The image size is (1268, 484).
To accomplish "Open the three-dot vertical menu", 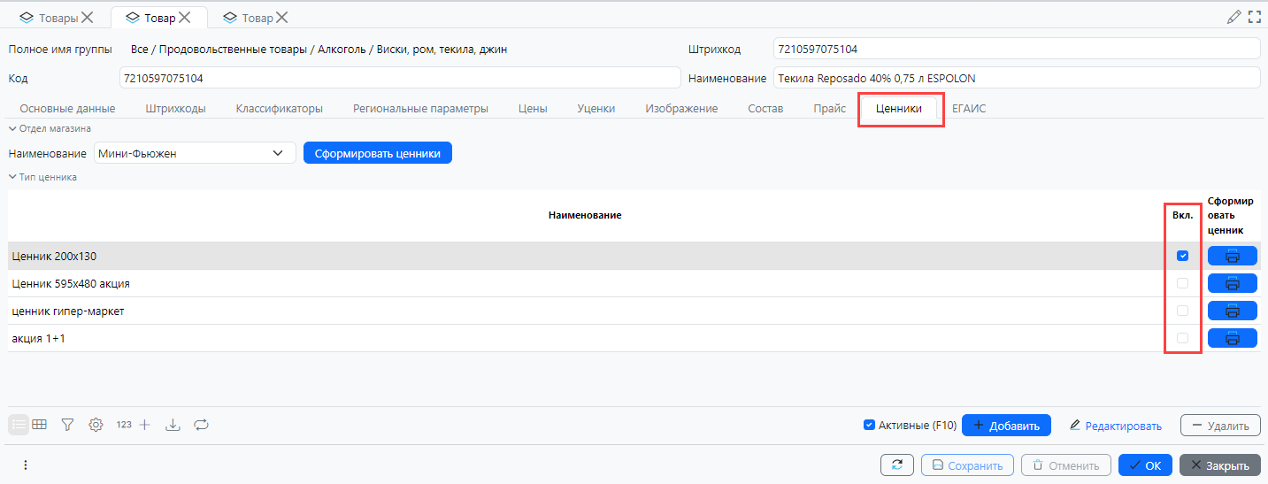I will click(x=26, y=465).
